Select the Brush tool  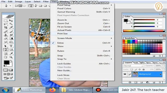11,32
